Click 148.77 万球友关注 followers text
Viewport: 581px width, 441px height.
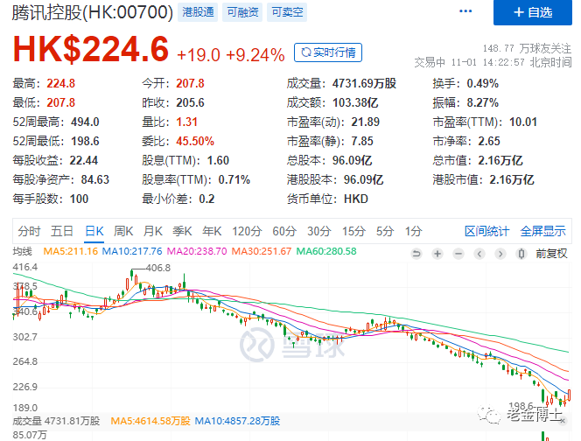point(527,48)
